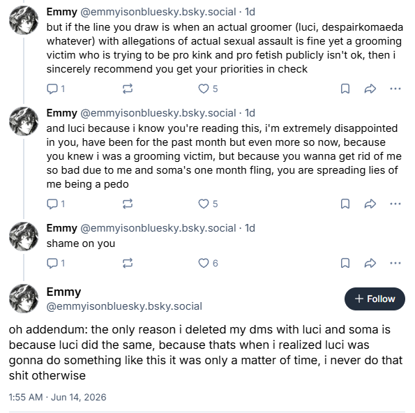415x413 pixels.
Task: Share the 'shame on you' post
Action: click(x=370, y=263)
